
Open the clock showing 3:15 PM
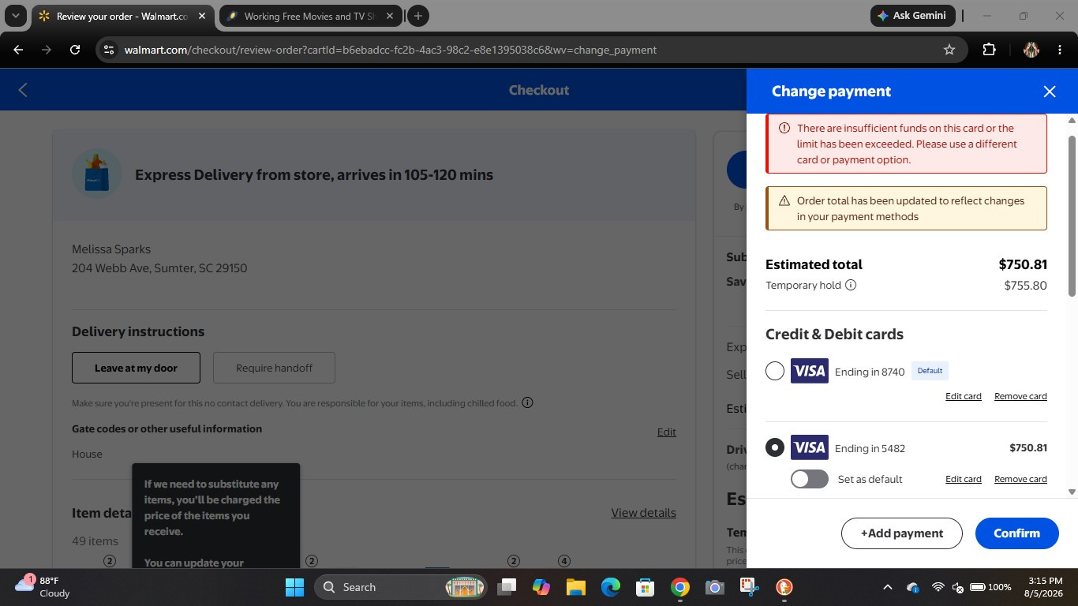1044,587
